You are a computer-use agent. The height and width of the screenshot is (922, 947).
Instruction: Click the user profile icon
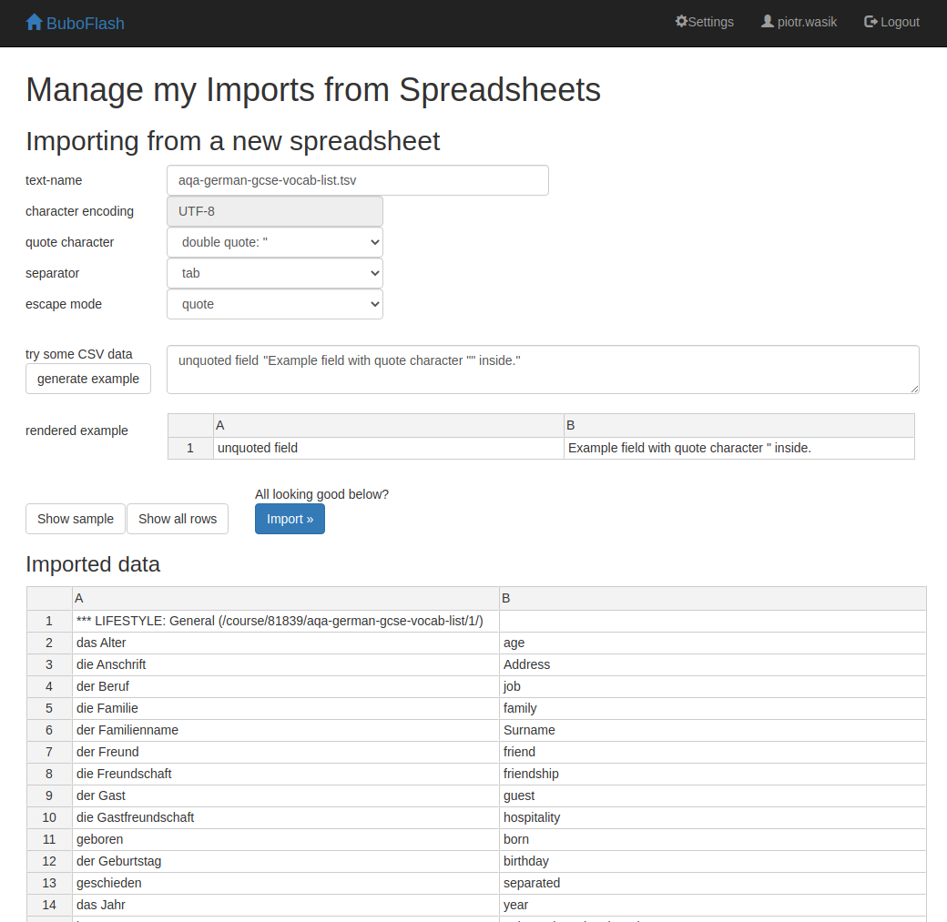pos(768,21)
